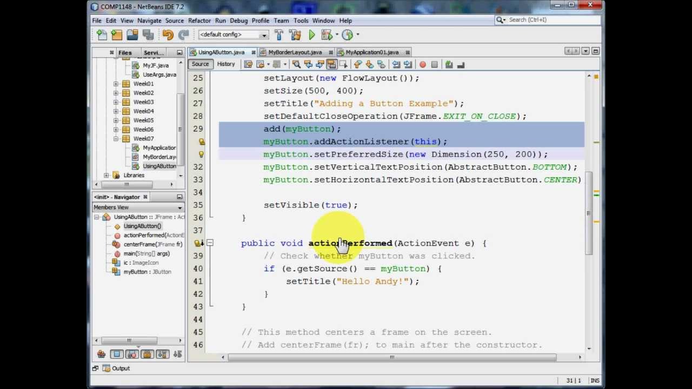Viewport: 692px width, 389px height.
Task: Toggle the Highlight Search icon
Action: pyautogui.click(x=332, y=65)
